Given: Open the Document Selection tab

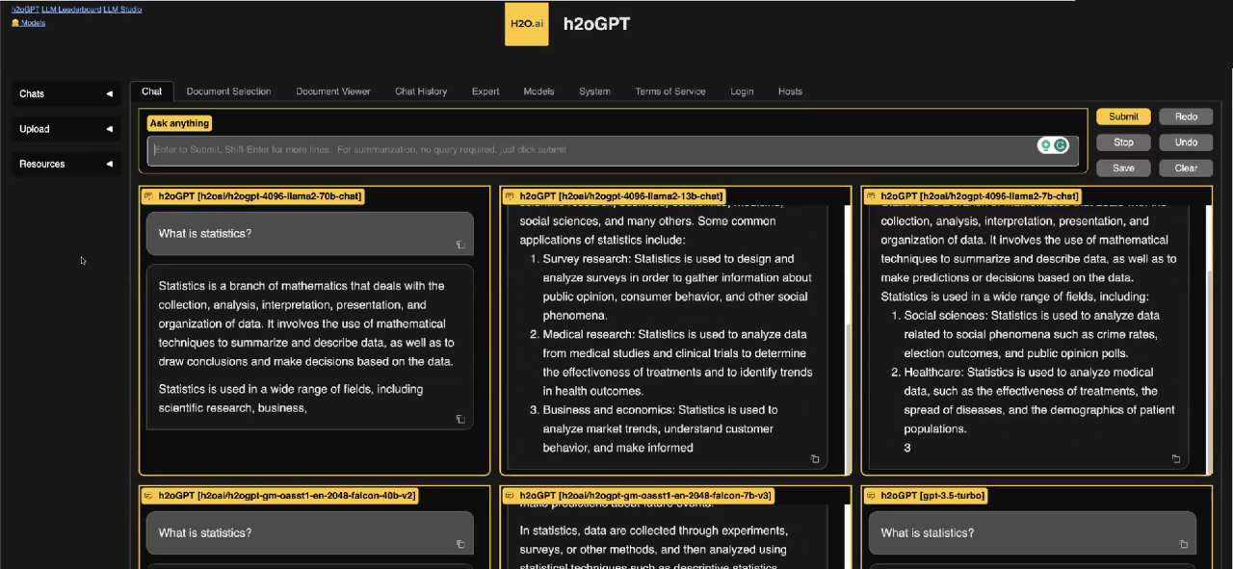Looking at the screenshot, I should pyautogui.click(x=228, y=91).
